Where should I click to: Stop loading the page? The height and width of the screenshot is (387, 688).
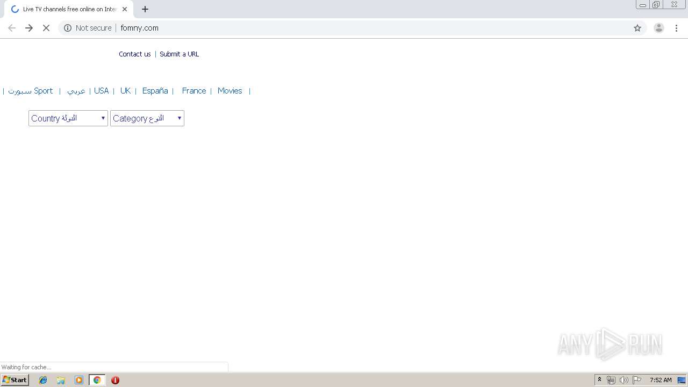point(46,28)
